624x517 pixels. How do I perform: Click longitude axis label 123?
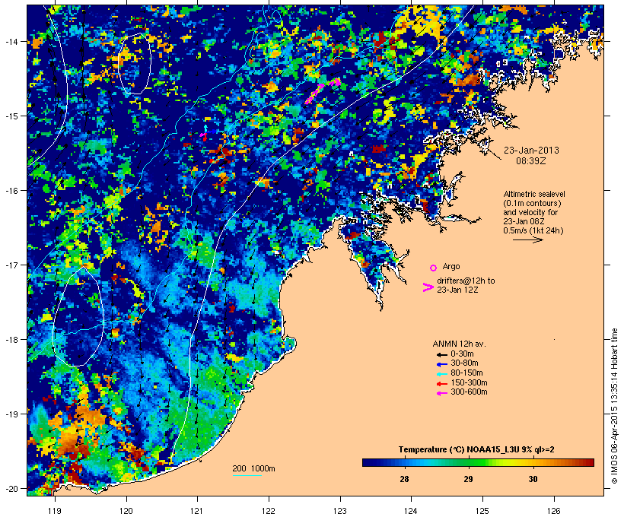(x=340, y=511)
